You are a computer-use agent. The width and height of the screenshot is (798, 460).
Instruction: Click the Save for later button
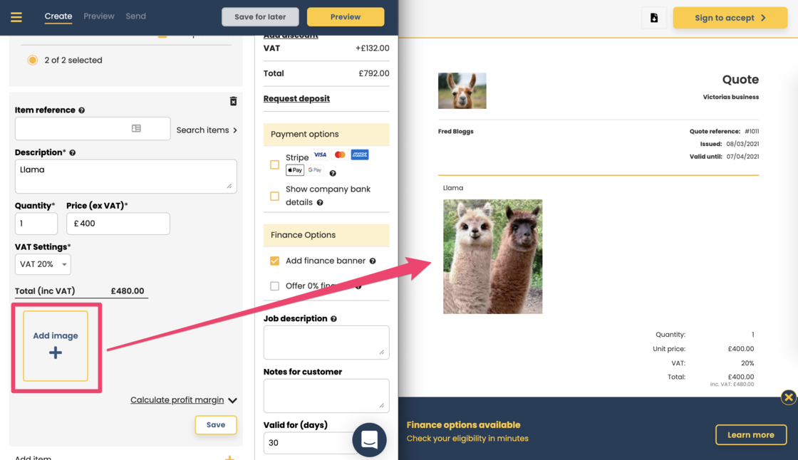[260, 17]
